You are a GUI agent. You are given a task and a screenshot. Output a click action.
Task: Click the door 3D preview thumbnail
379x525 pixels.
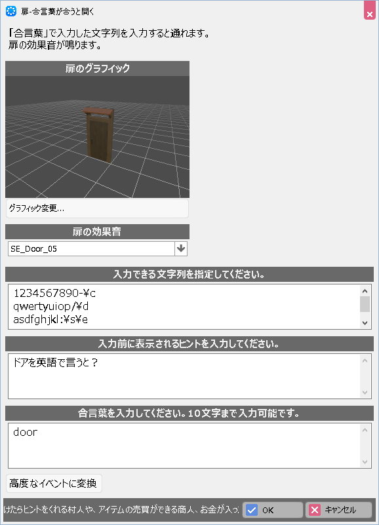97,137
